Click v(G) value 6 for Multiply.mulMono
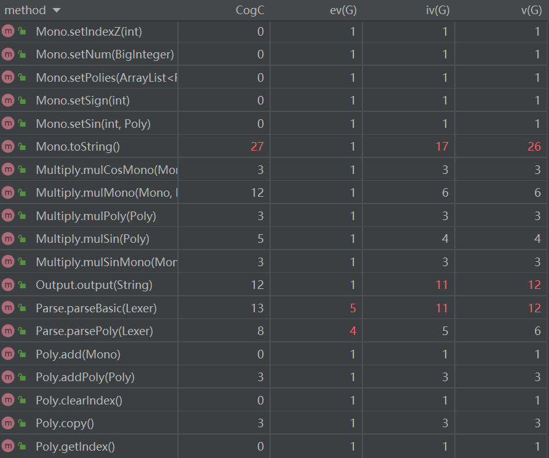The width and height of the screenshot is (549, 458). point(537,192)
